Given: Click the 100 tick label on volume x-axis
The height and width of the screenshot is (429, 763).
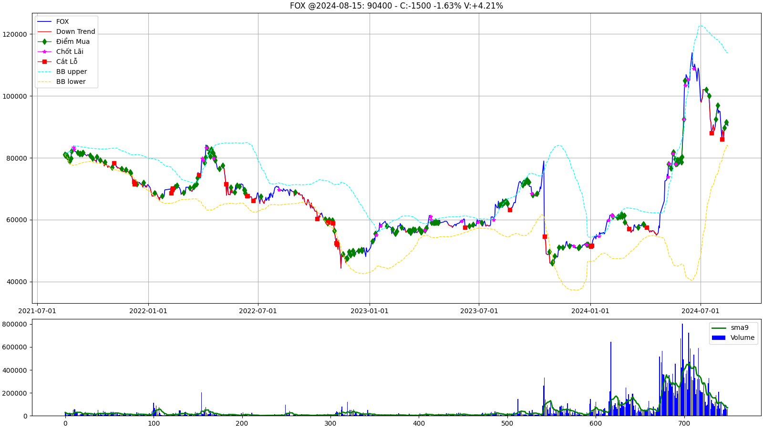Looking at the screenshot, I should pyautogui.click(x=154, y=423).
